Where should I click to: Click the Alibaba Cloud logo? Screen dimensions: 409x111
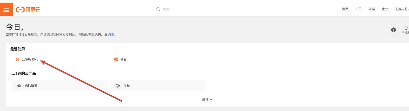[28, 10]
